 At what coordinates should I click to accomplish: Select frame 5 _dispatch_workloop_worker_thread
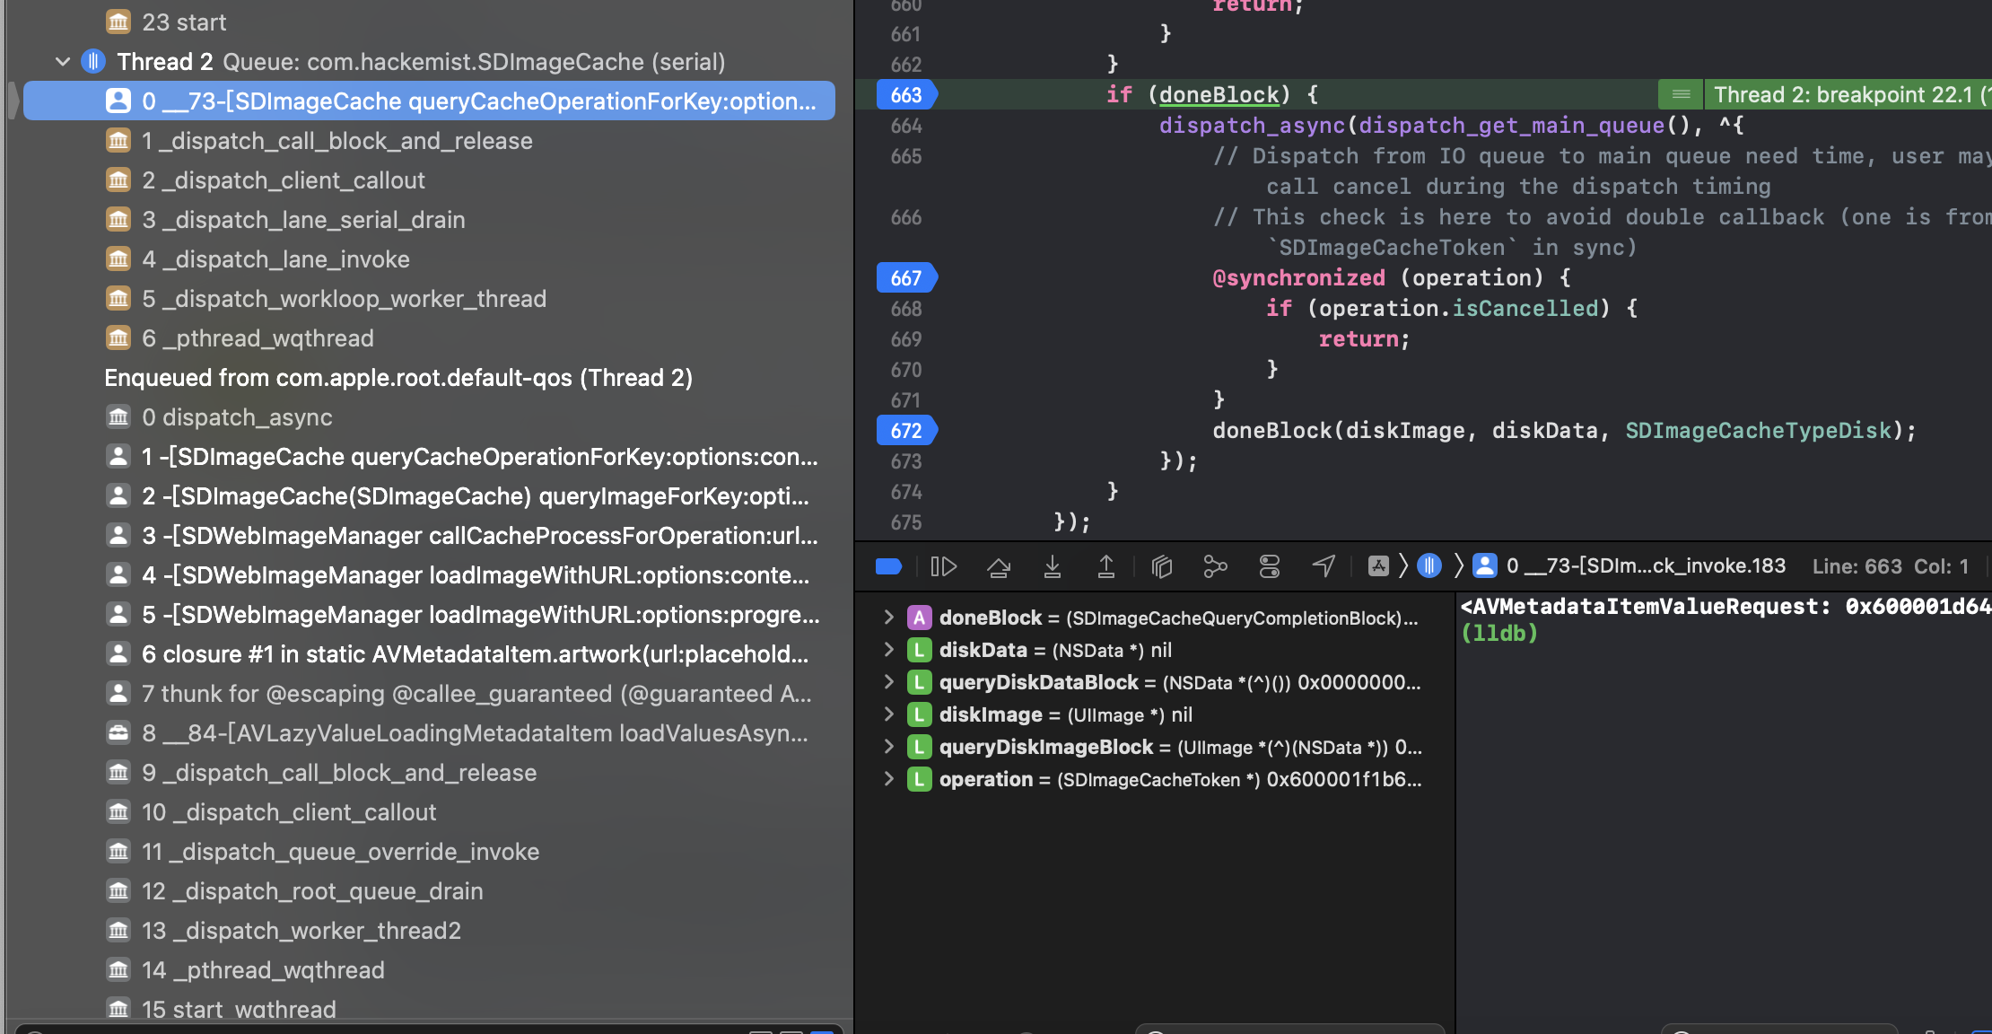click(x=429, y=299)
